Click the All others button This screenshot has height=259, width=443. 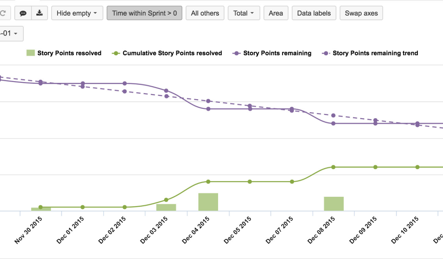coord(205,13)
